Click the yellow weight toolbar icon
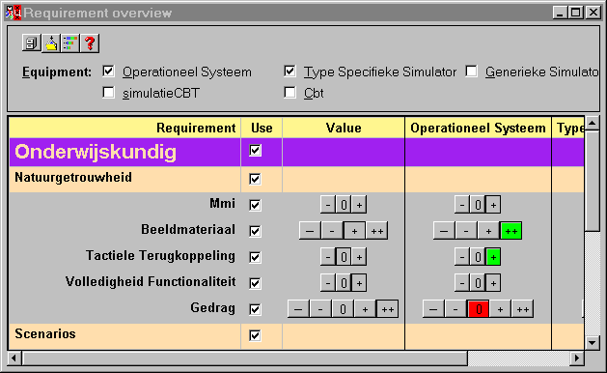Image resolution: width=607 pixels, height=373 pixels. click(51, 43)
